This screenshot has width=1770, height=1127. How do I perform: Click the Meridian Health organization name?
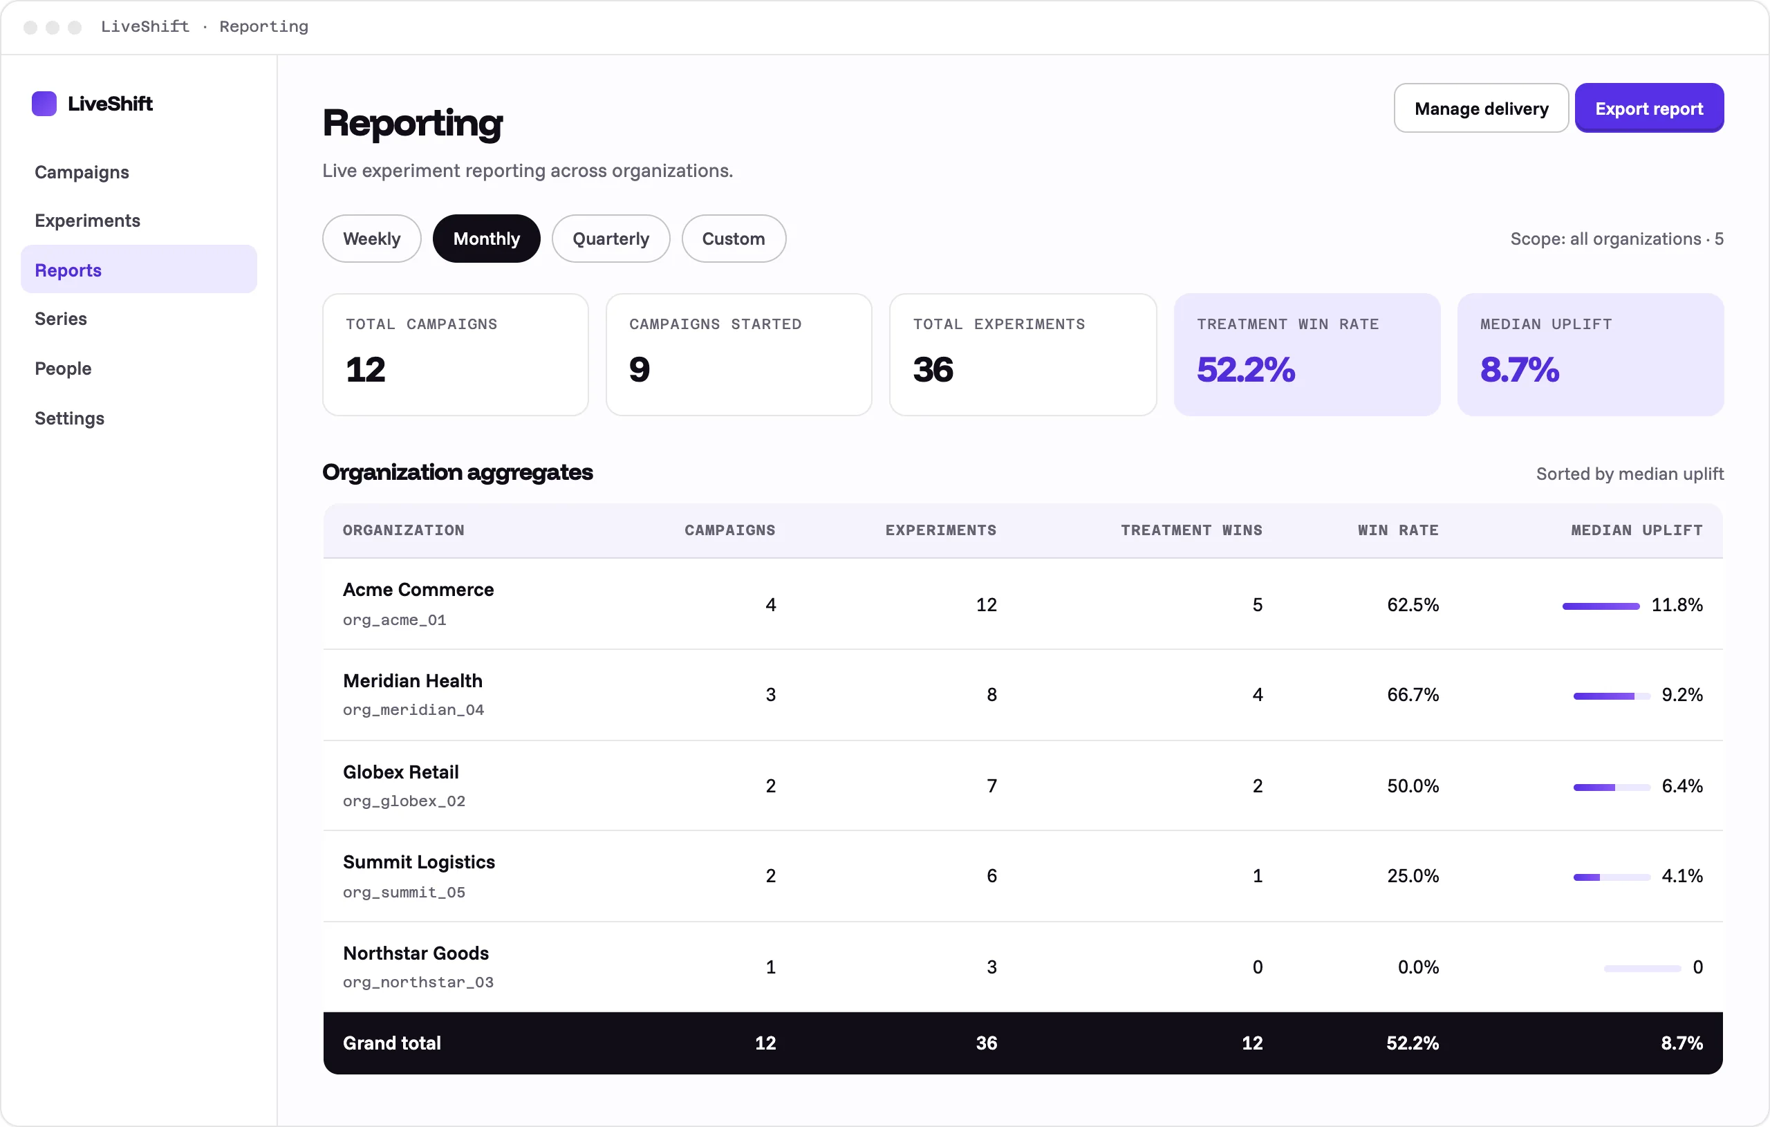413,681
